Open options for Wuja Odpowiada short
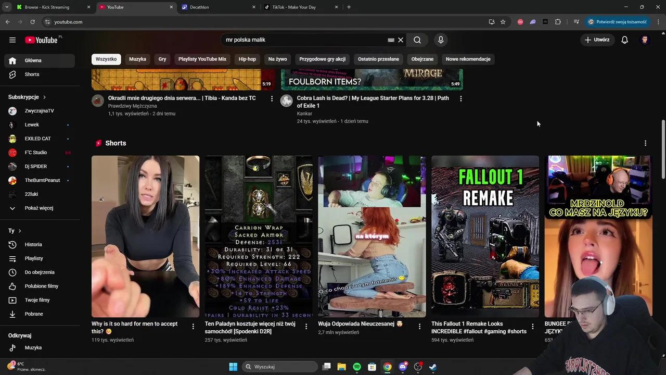The width and height of the screenshot is (666, 375). (x=419, y=327)
